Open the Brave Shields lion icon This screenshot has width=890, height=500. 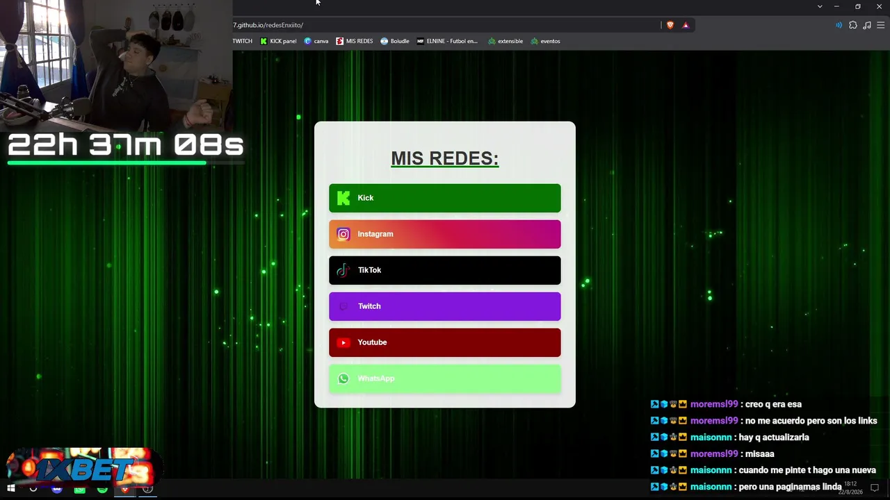pyautogui.click(x=670, y=25)
